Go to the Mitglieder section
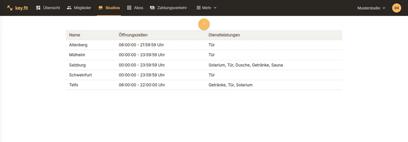This screenshot has width=408, height=142. [79, 8]
